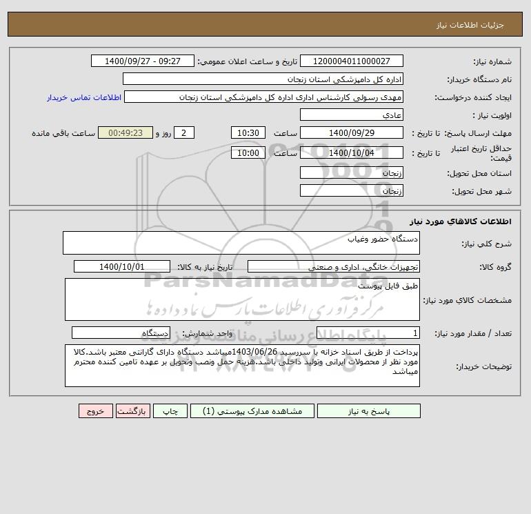This screenshot has width=531, height=514.
Task: Click the label تعداد / مقدار مورد نیاز
Action: pos(473,334)
